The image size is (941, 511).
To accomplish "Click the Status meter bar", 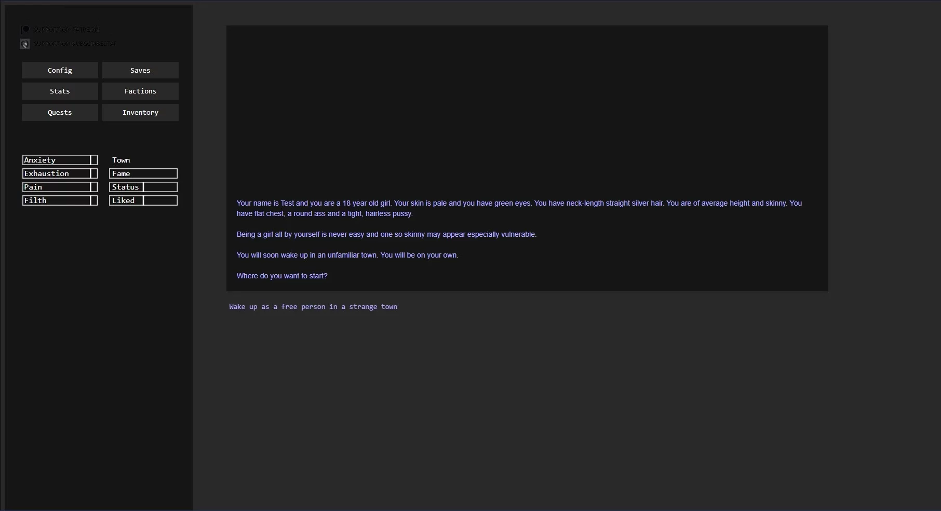I will [143, 187].
